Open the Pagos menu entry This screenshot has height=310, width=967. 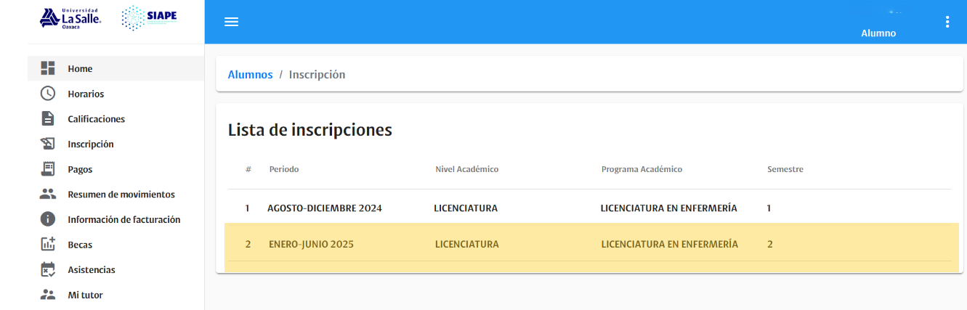pos(80,169)
